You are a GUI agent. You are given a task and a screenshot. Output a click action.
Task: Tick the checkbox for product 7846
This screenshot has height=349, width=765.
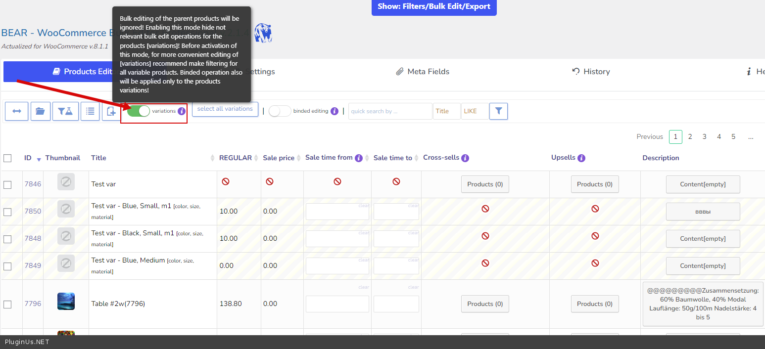7,184
